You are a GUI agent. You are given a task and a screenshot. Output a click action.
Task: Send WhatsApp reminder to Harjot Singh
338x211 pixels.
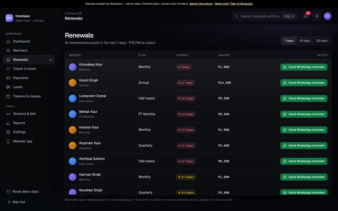[x=304, y=83]
